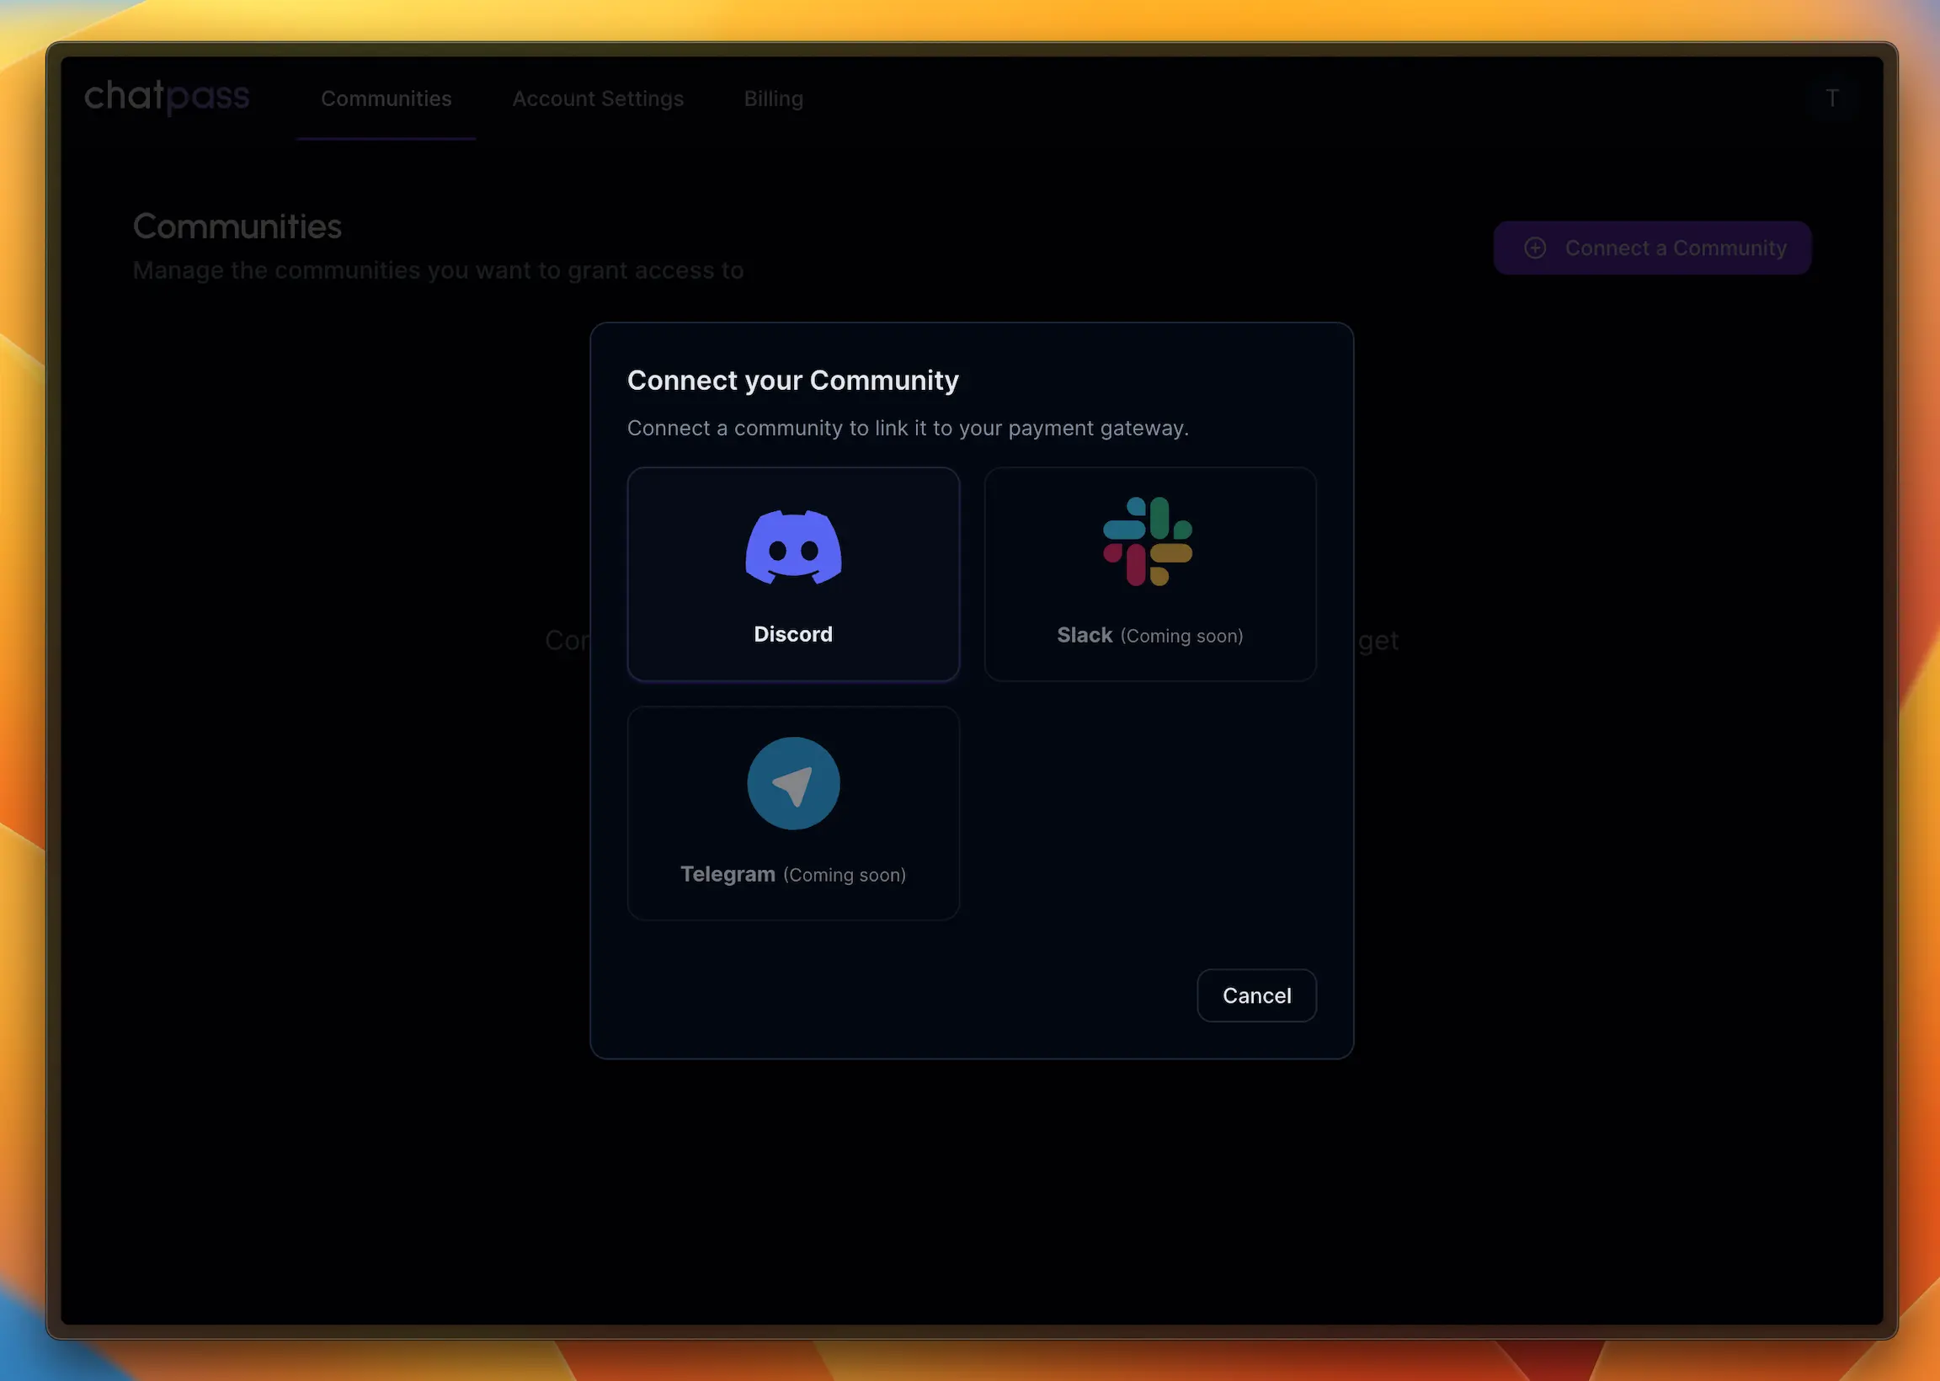The height and width of the screenshot is (1381, 1940).
Task: Click the Telegram paper plane icon
Action: 793,783
